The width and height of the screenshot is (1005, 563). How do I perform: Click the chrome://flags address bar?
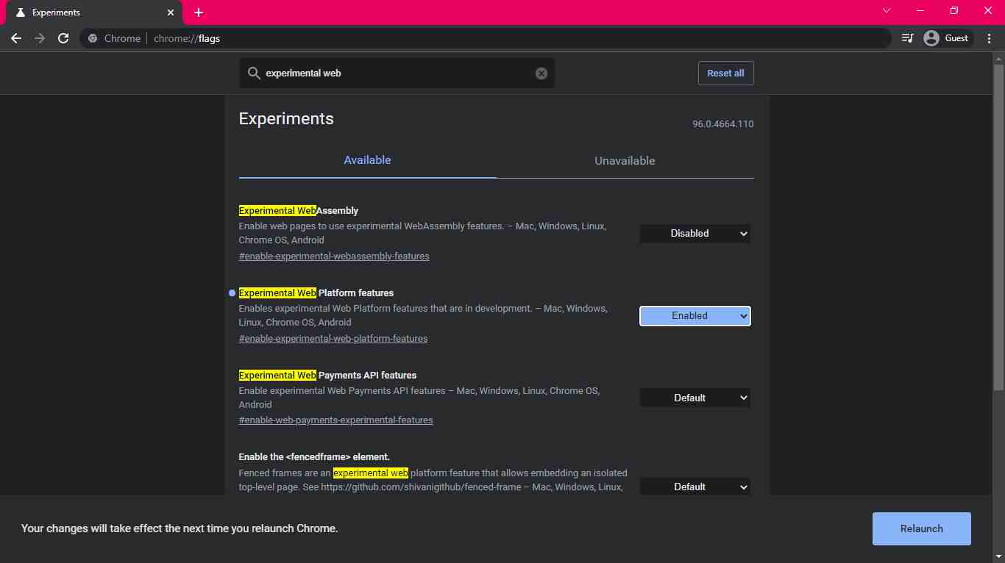pos(486,38)
